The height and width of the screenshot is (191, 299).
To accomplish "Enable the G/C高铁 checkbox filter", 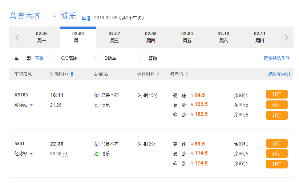I will [x=54, y=57].
